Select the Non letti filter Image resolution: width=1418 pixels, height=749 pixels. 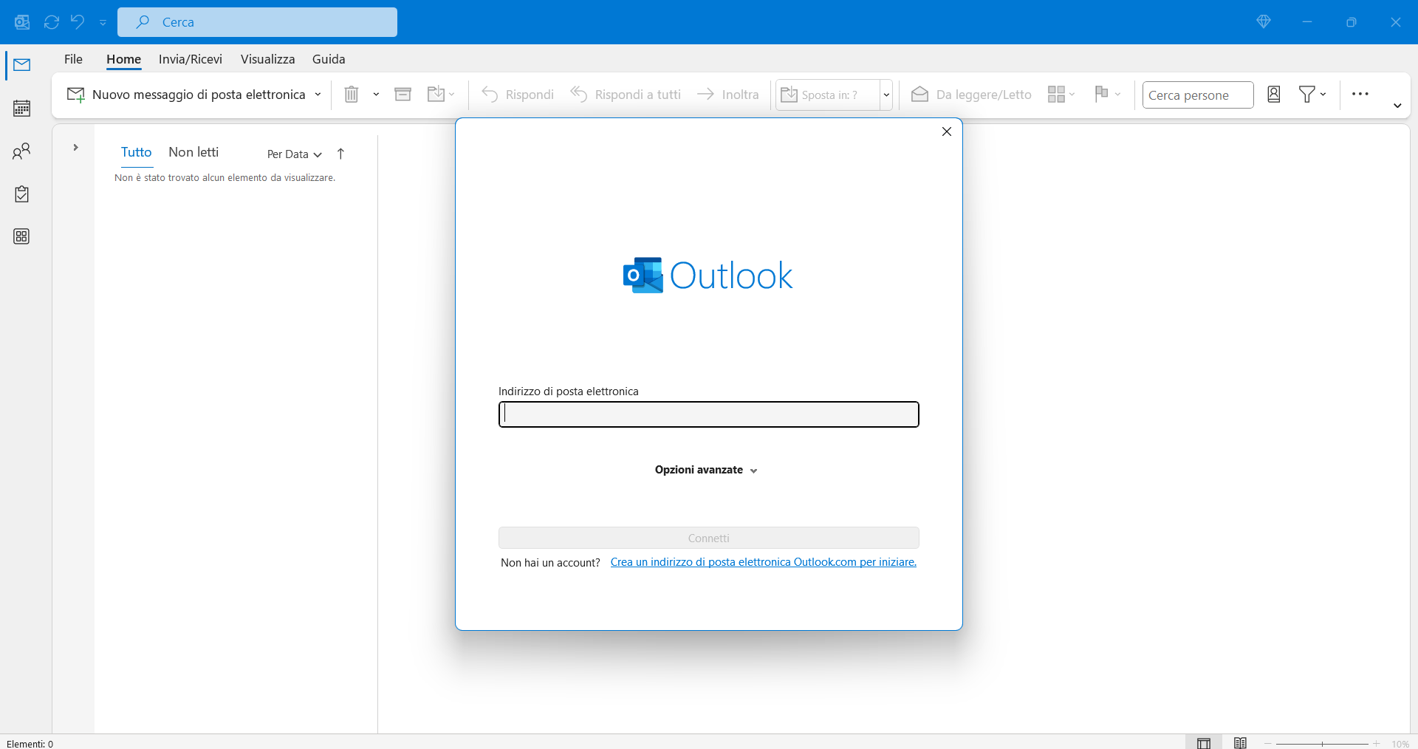[193, 152]
